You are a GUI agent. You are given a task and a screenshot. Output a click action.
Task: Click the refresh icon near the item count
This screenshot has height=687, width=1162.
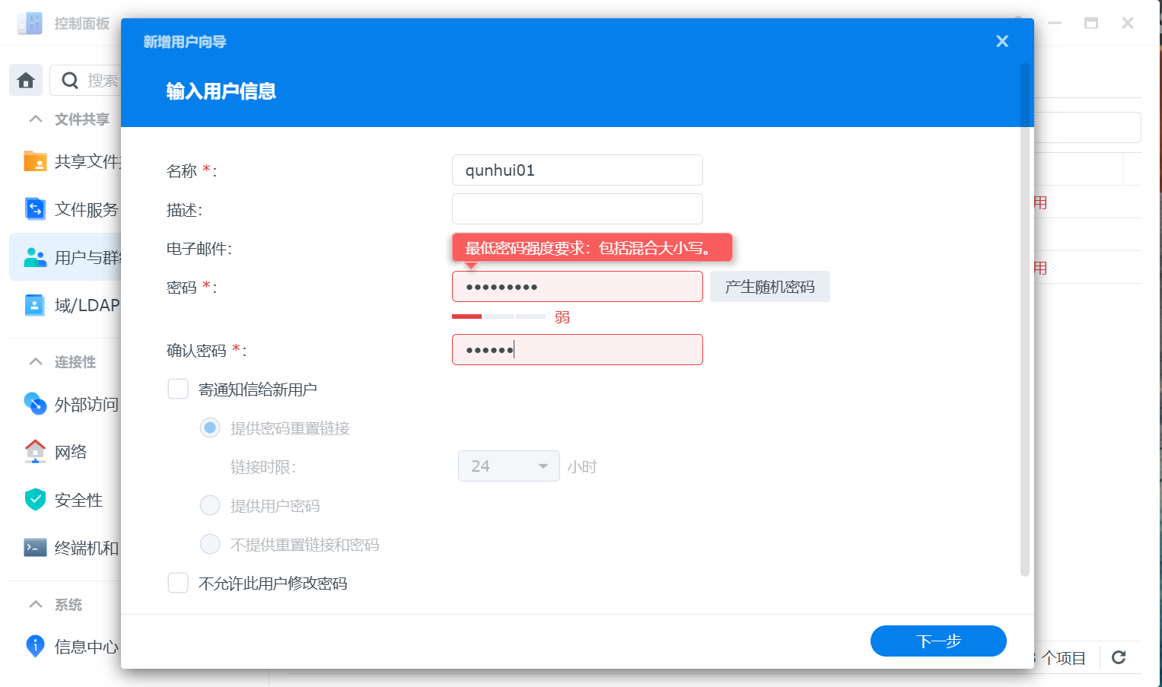[1119, 657]
